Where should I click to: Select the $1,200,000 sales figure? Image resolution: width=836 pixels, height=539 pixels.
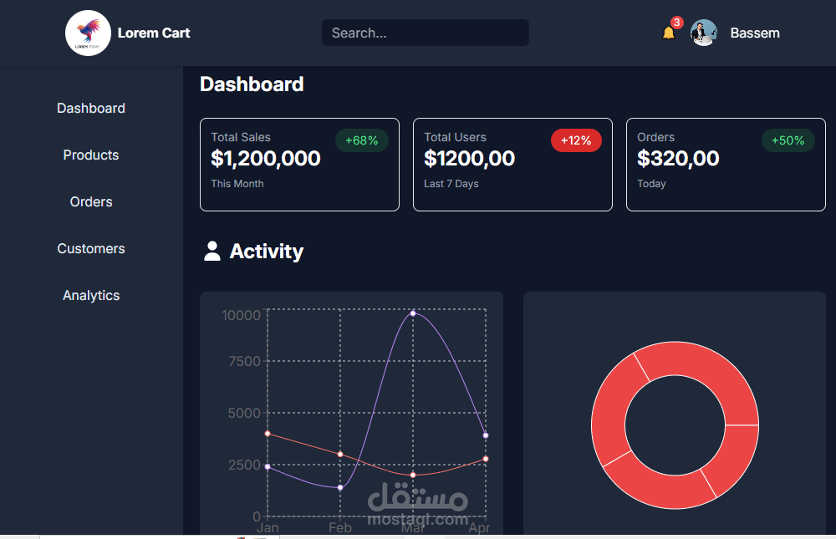(x=266, y=158)
